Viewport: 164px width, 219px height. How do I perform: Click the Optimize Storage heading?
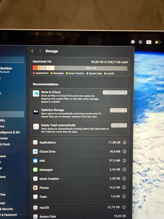(52, 110)
